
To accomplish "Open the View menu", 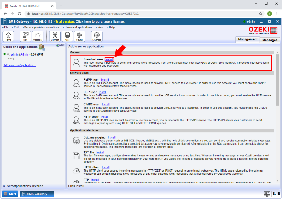I will [x=100, y=27].
